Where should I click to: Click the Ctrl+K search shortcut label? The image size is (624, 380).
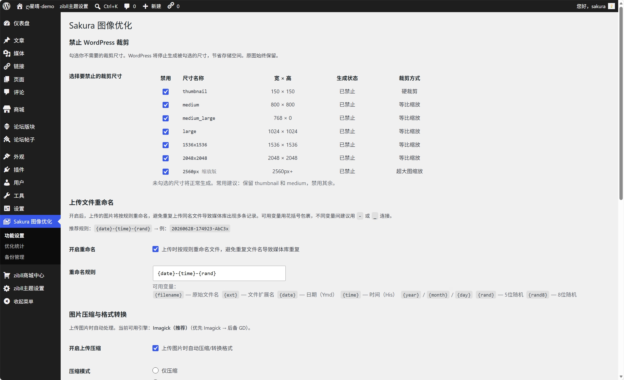pos(111,6)
